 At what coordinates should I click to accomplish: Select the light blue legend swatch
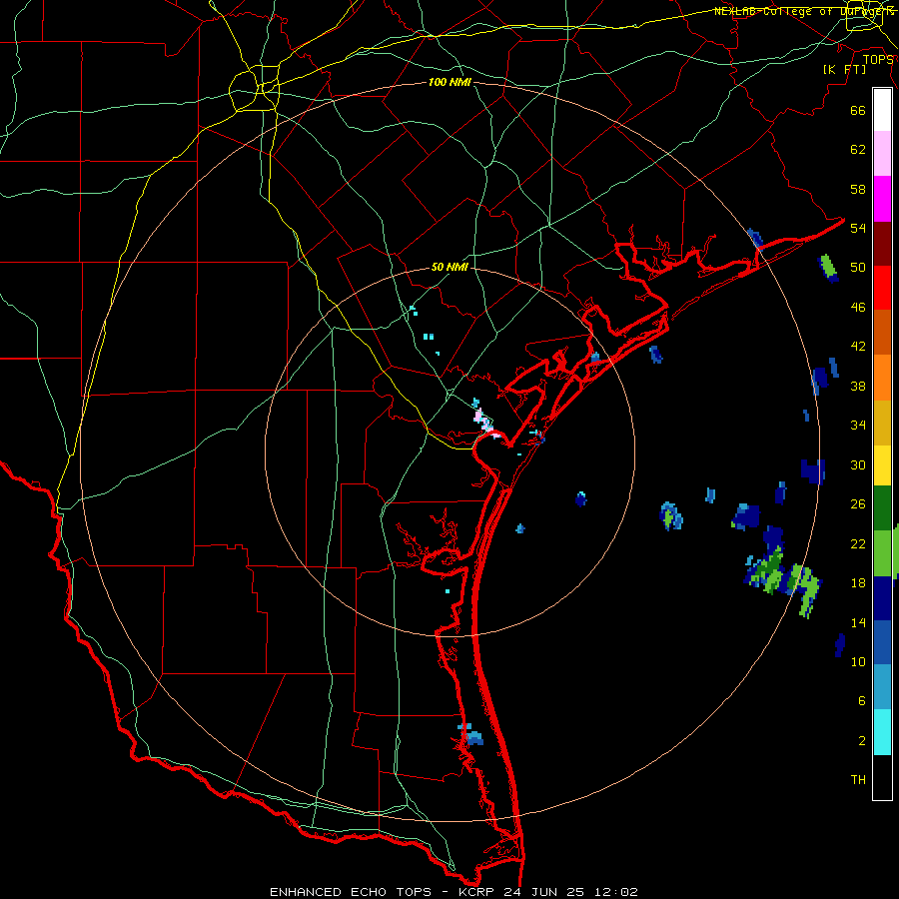point(882,687)
